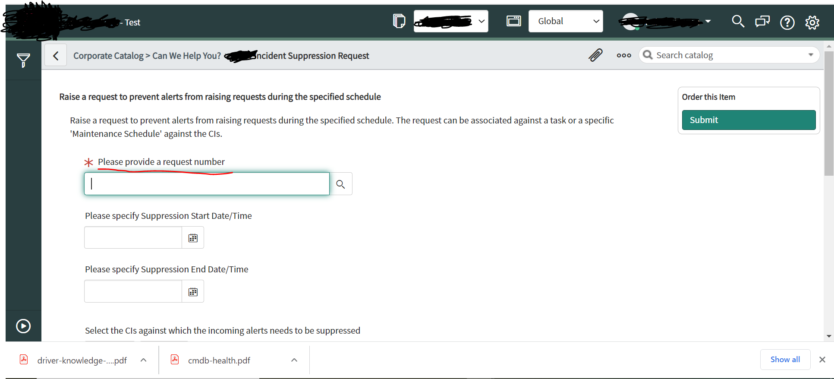This screenshot has height=379, width=834.
Task: Open the Connect chat sidebar icon
Action: (762, 21)
